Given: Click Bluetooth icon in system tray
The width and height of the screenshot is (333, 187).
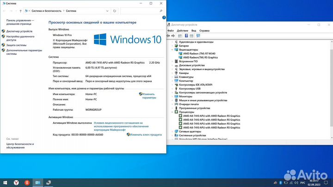Looking at the screenshot, I should pyautogui.click(x=281, y=183).
